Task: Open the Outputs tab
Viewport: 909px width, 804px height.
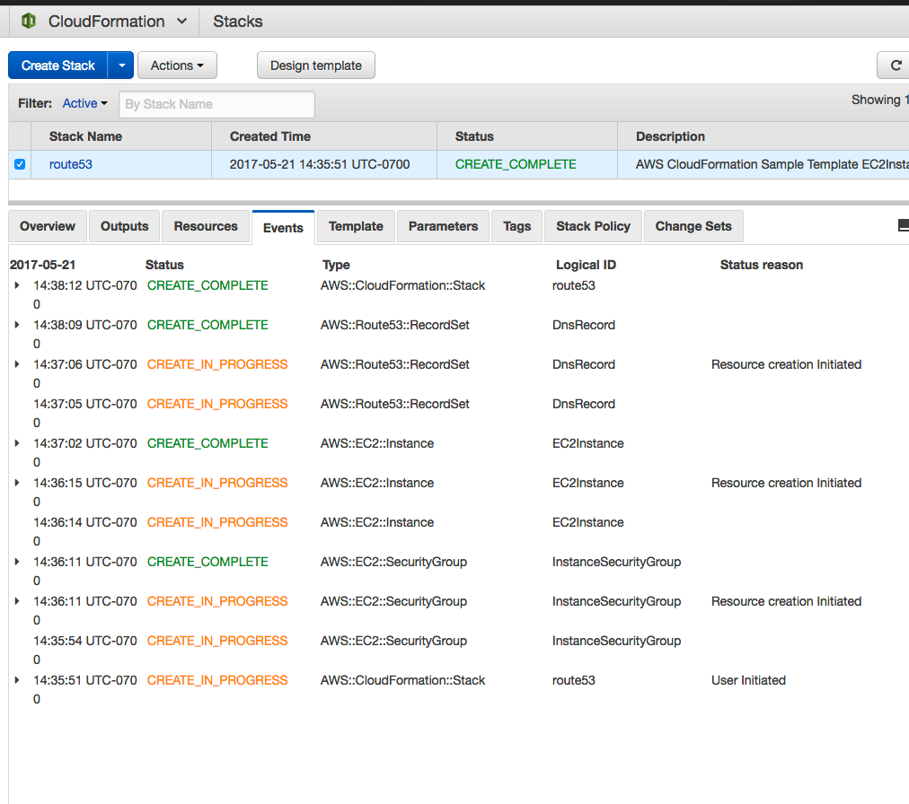Action: click(x=125, y=226)
